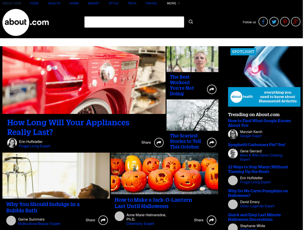Click the red washing machine image
Image resolution: width=306 pixels, height=230 pixels.
click(84, 80)
